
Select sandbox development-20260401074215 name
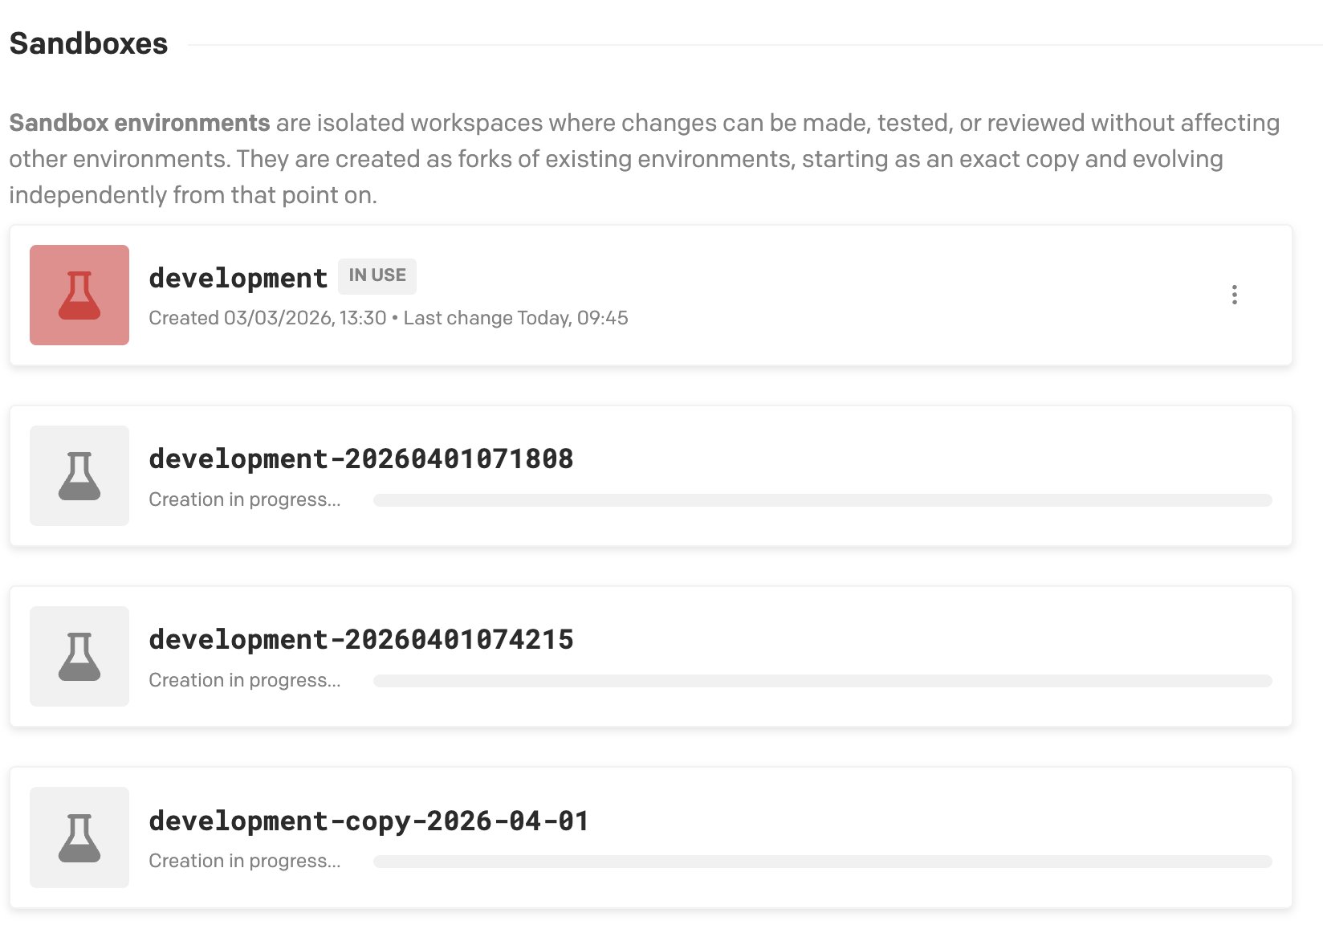pos(361,639)
